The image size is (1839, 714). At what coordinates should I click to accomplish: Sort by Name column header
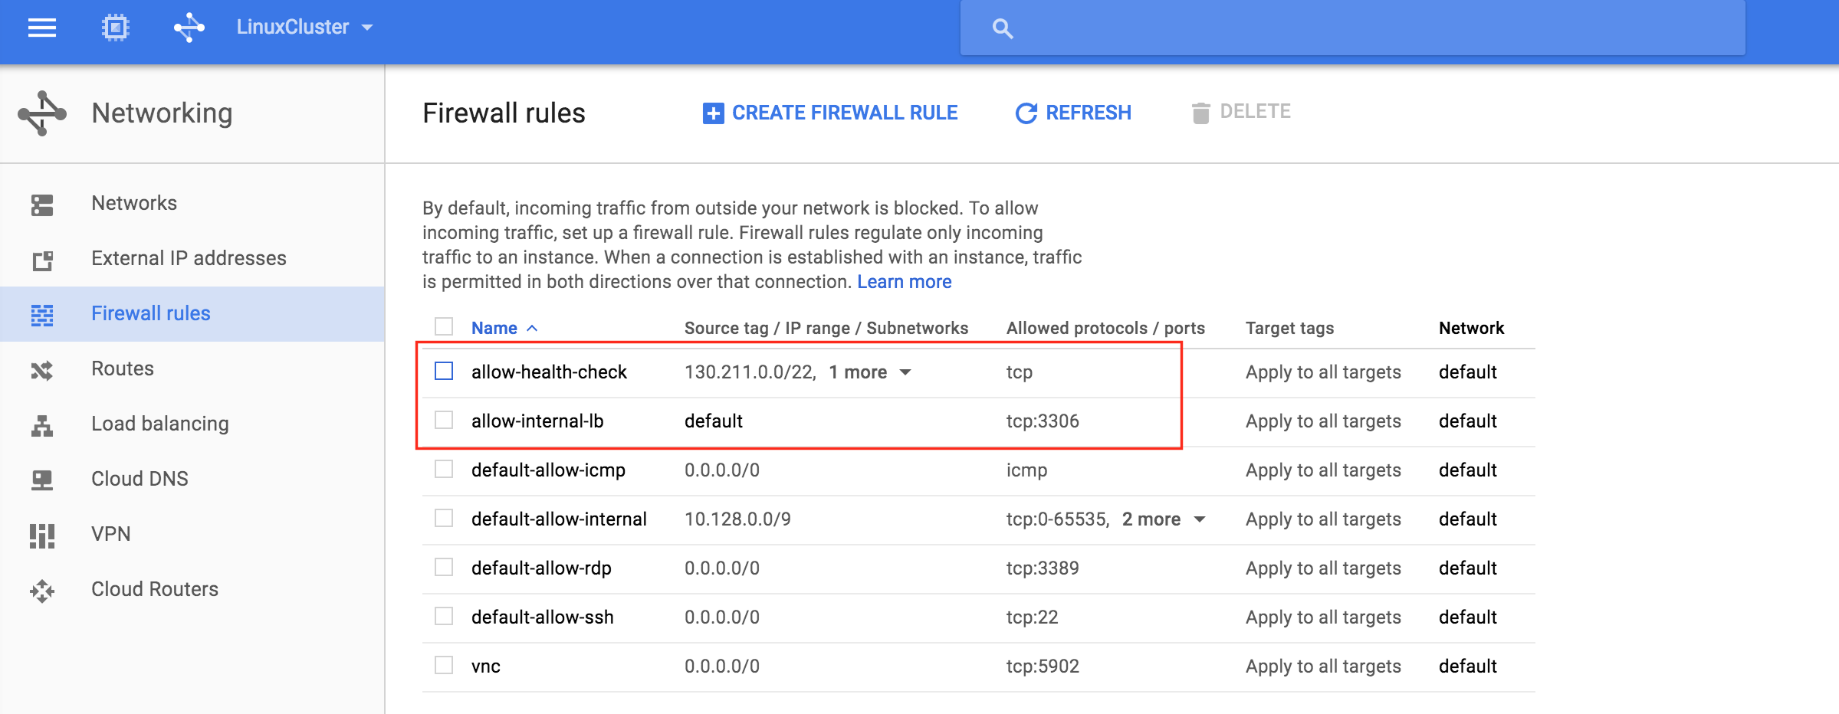click(x=504, y=328)
